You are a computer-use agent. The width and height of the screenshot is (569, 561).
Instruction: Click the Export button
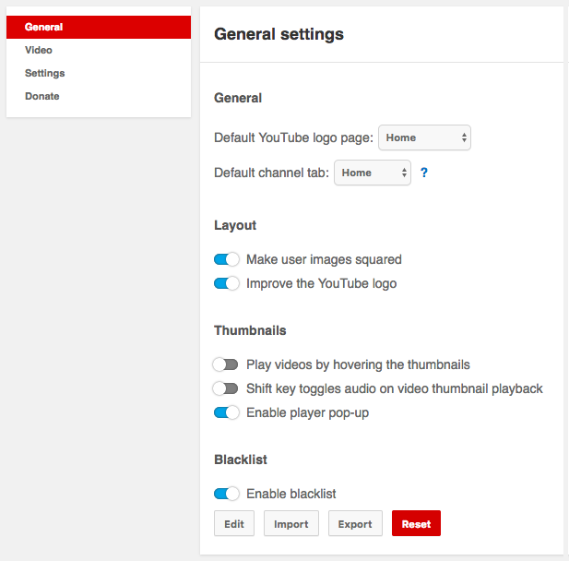point(355,523)
